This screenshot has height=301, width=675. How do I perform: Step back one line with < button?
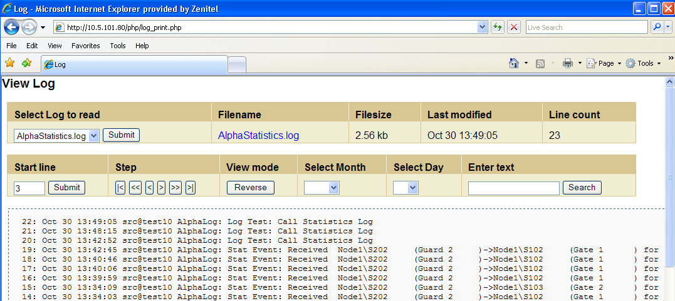coord(149,188)
